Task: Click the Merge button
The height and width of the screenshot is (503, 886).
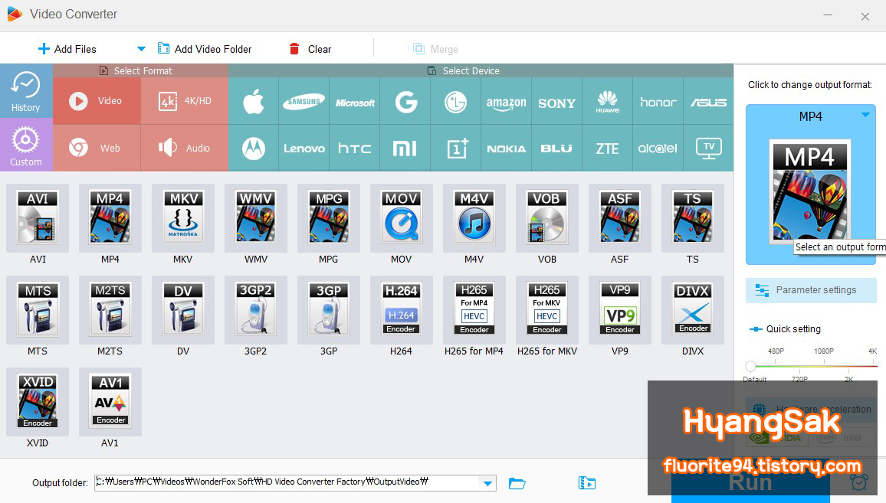Action: pyautogui.click(x=435, y=49)
